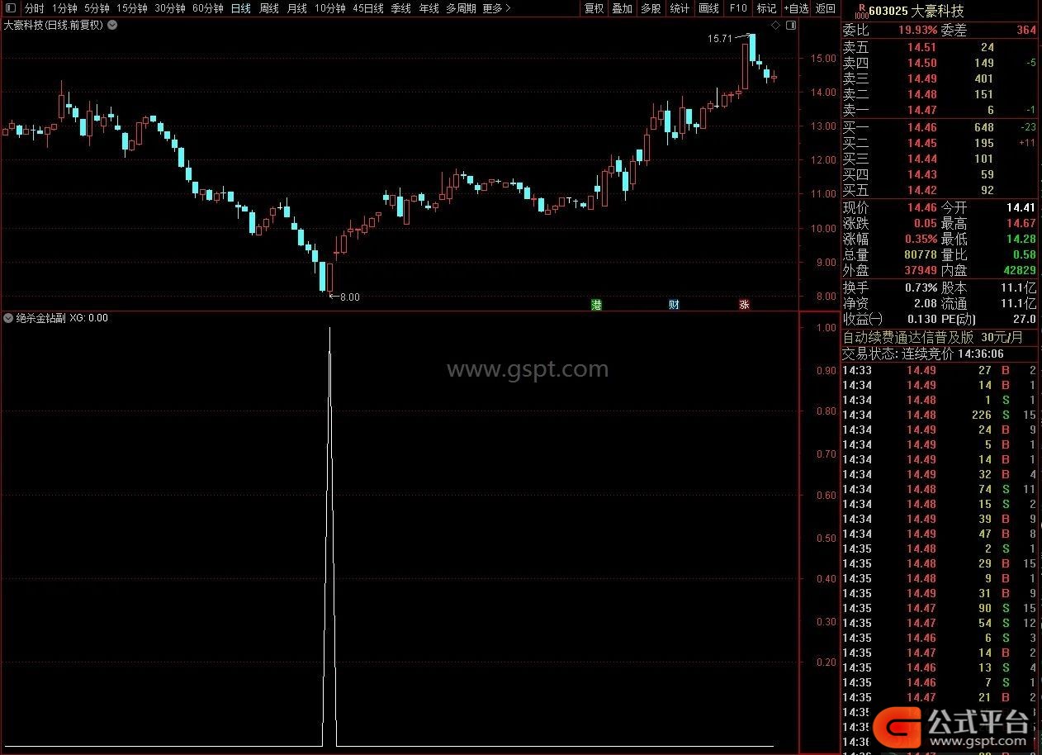This screenshot has width=1042, height=755.
Task: Click the 换手 0.73% field
Action: coord(890,287)
